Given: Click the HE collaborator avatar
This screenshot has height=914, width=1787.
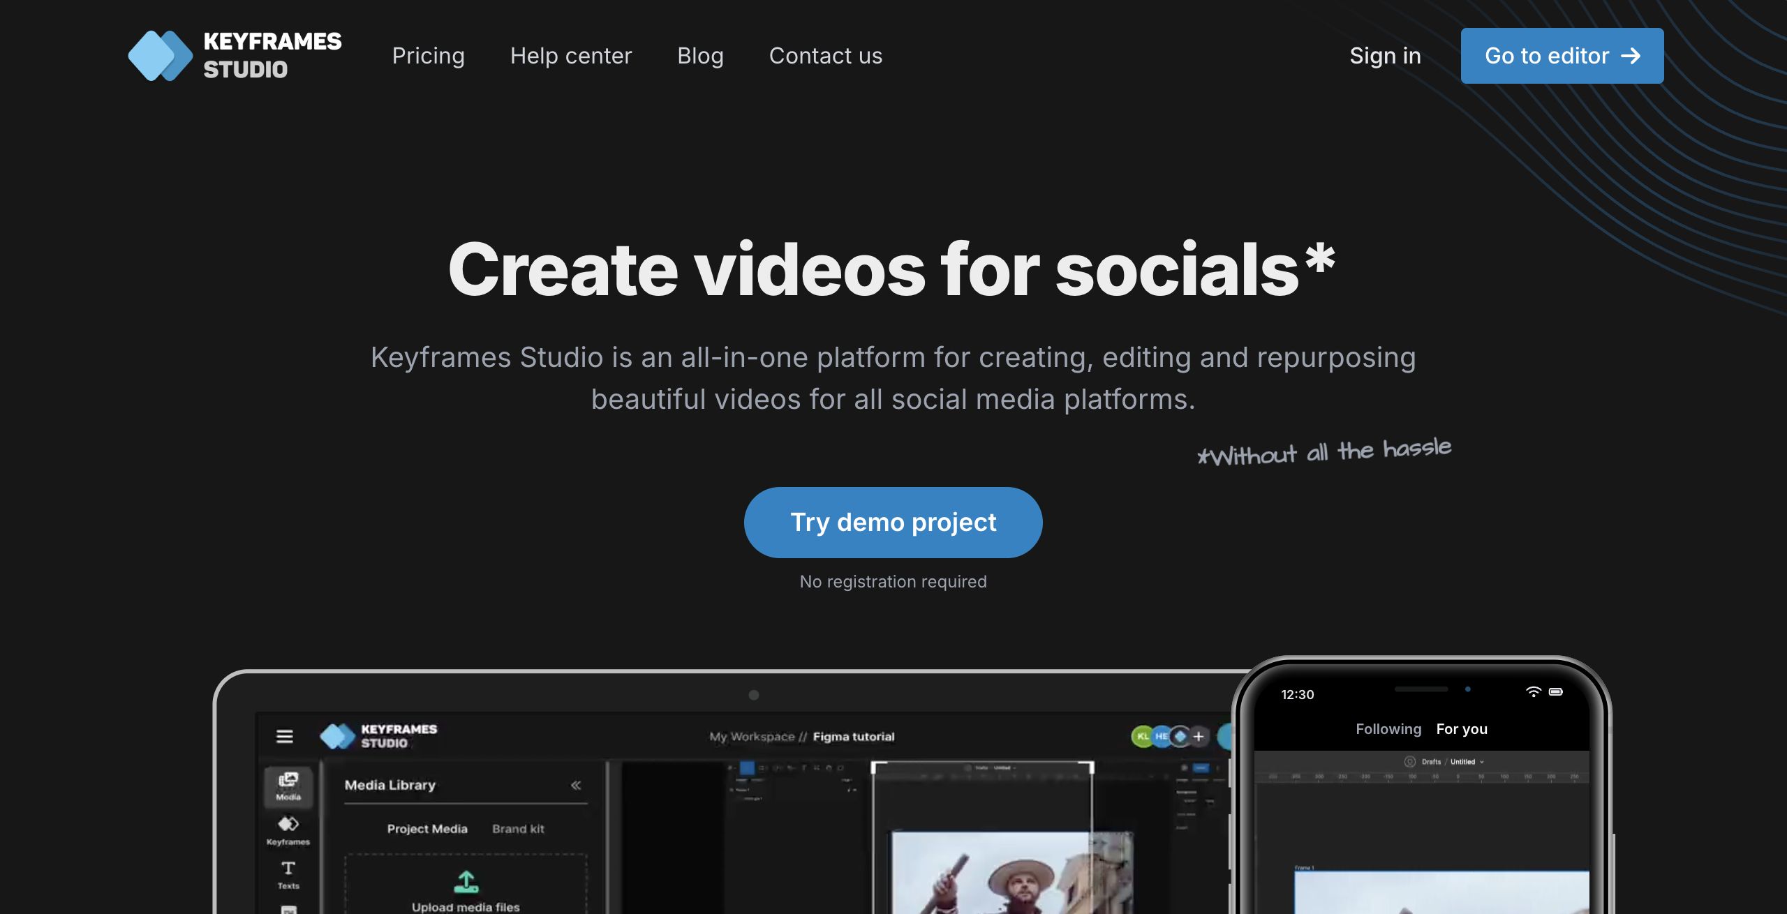Looking at the screenshot, I should point(1161,736).
